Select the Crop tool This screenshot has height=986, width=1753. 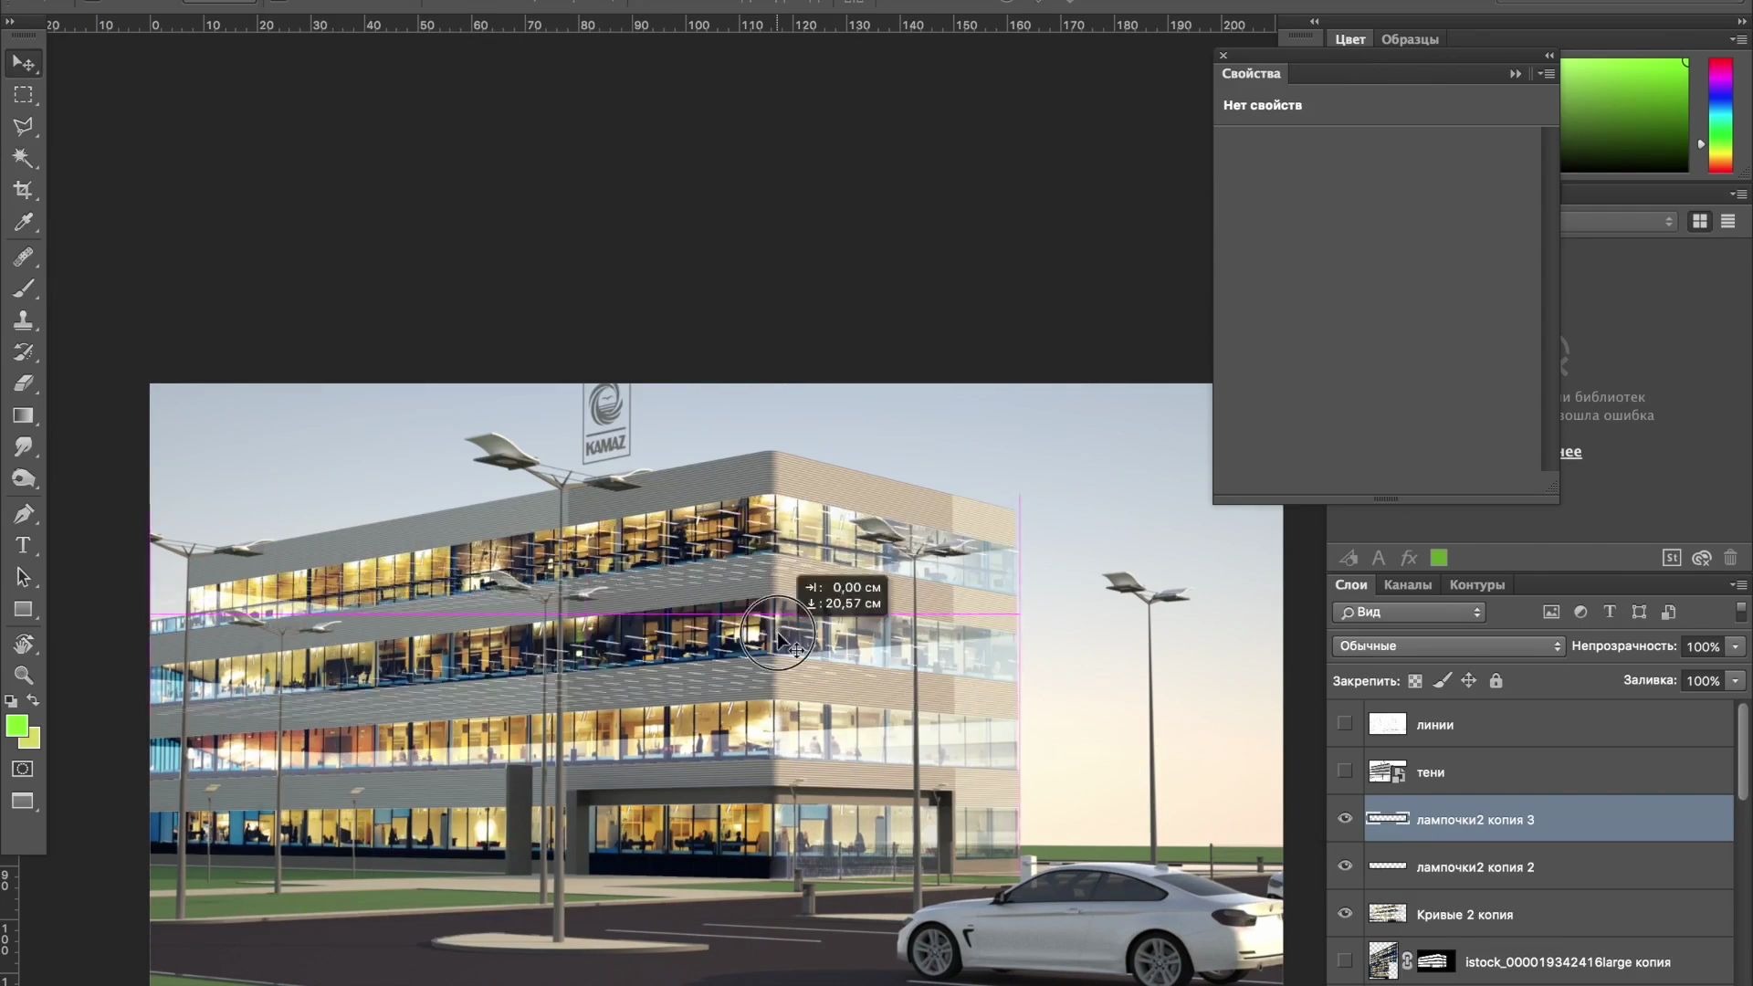click(24, 190)
